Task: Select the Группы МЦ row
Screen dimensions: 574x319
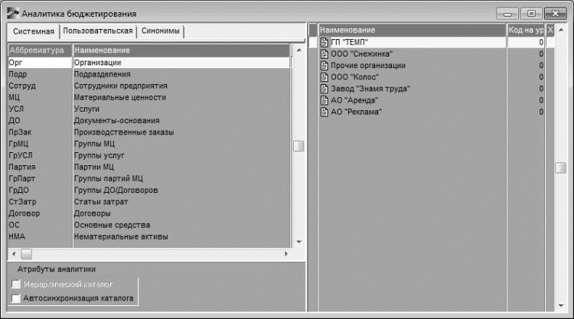Action: tap(149, 144)
